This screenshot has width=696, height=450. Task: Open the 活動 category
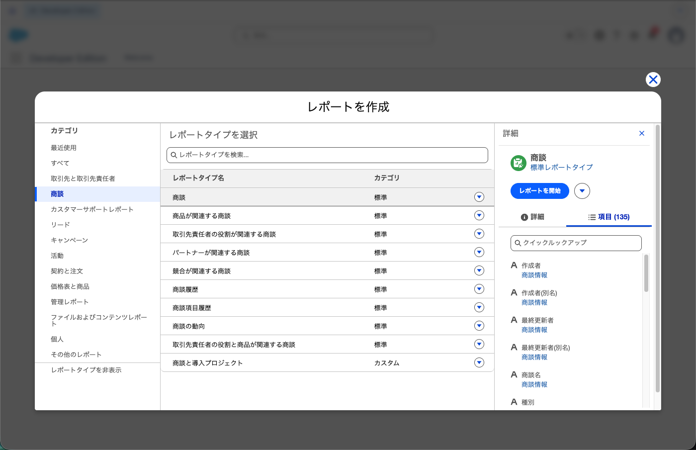pos(97,256)
